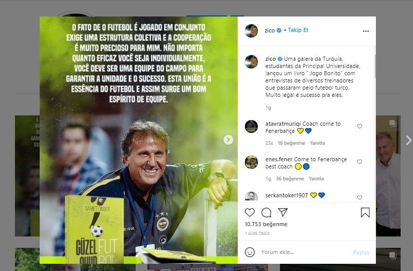The width and height of the screenshot is (413, 271).
Task: Click Takip Et to follow zico
Action: (298, 30)
